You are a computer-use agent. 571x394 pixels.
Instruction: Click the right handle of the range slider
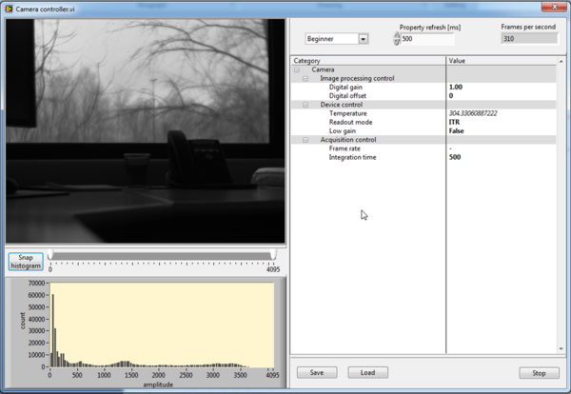click(273, 254)
